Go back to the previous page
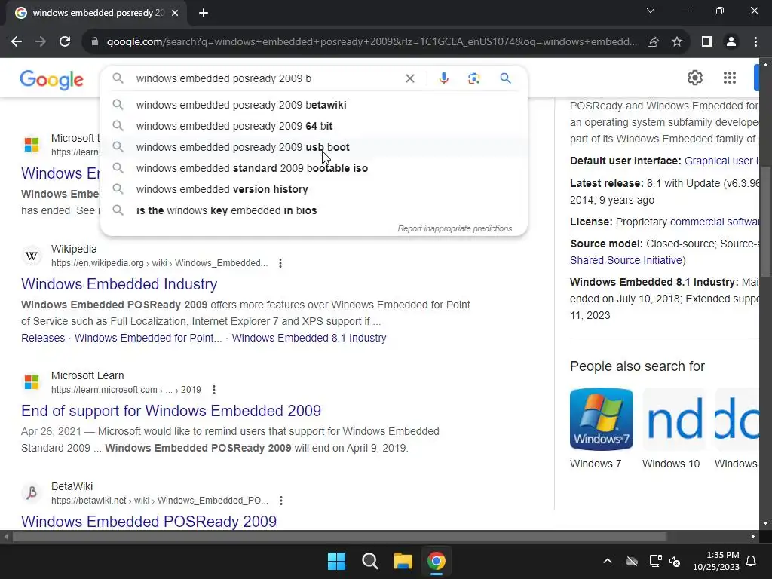Image resolution: width=772 pixels, height=579 pixels. 17,42
